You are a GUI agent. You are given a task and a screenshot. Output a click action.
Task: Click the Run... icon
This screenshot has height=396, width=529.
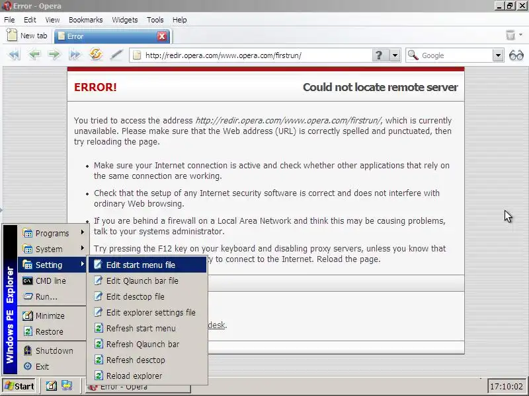pos(27,296)
